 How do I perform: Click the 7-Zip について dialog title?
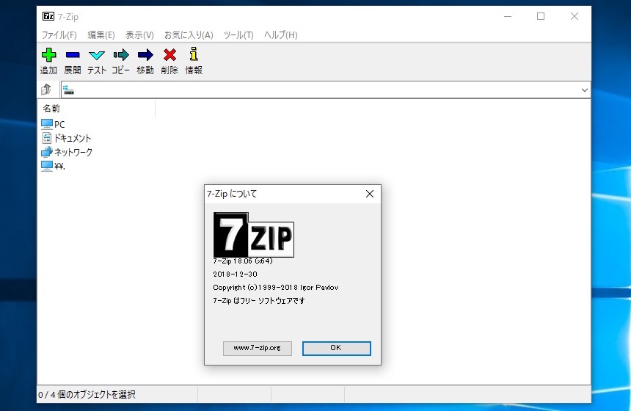pos(232,194)
